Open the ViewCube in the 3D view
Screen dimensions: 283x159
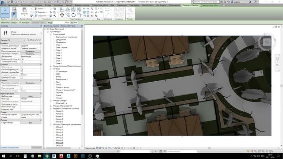[267, 42]
